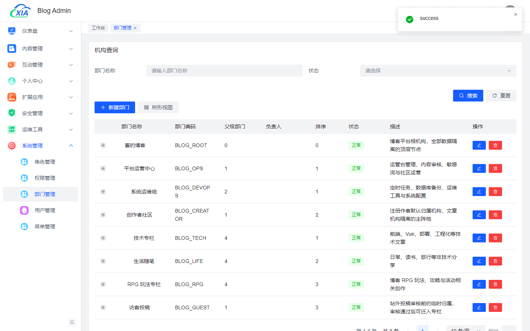Click the 系统管理 red gear icon

click(12, 146)
